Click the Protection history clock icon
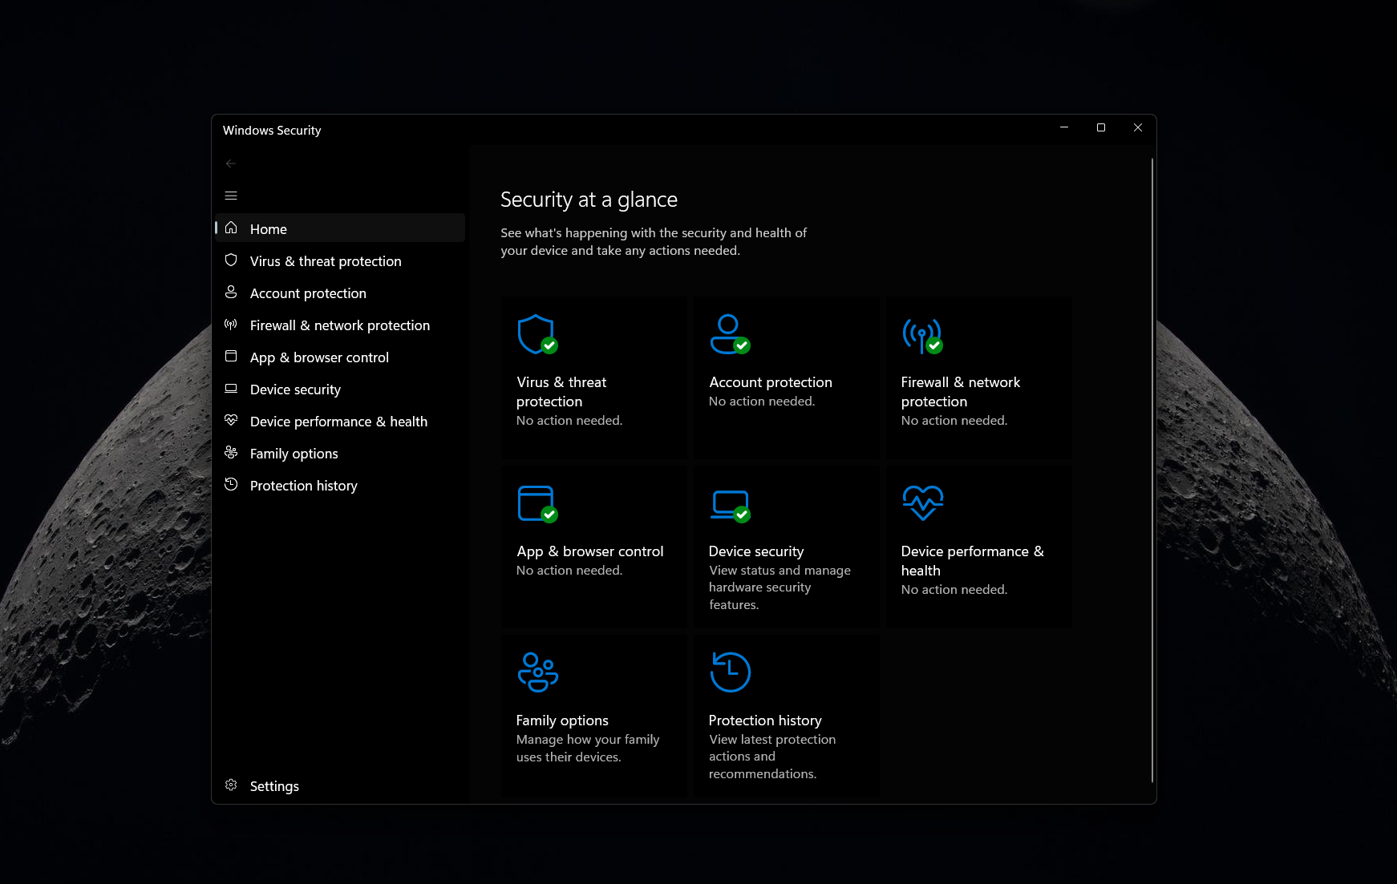Image resolution: width=1397 pixels, height=884 pixels. click(x=729, y=672)
